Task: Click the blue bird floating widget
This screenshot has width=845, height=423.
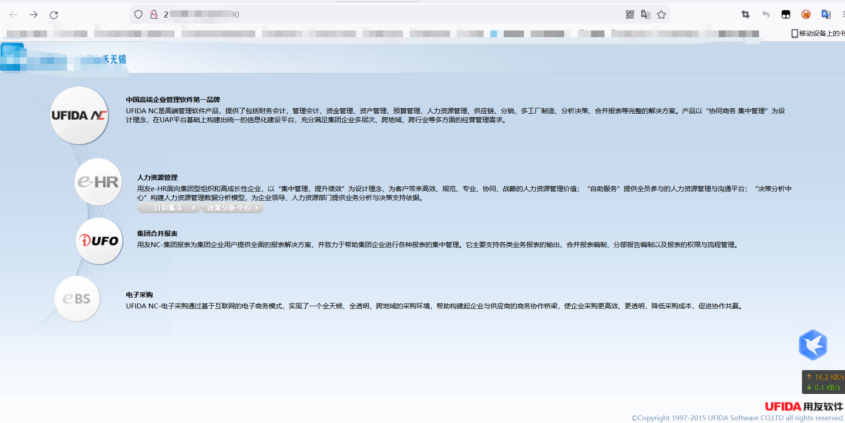Action: click(813, 345)
